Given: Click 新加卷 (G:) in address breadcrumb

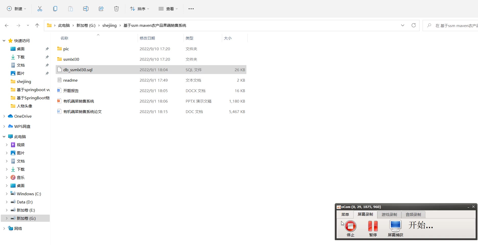Looking at the screenshot, I should [x=86, y=25].
